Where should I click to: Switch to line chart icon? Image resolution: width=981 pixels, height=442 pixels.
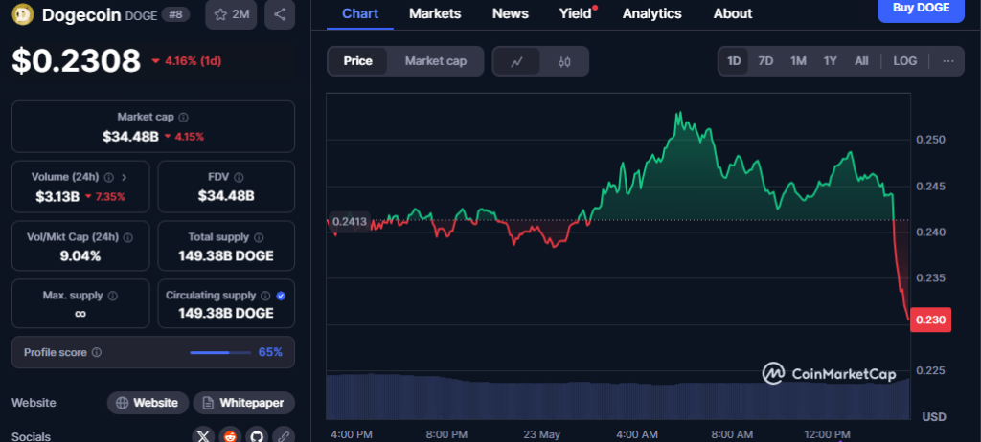pos(516,61)
